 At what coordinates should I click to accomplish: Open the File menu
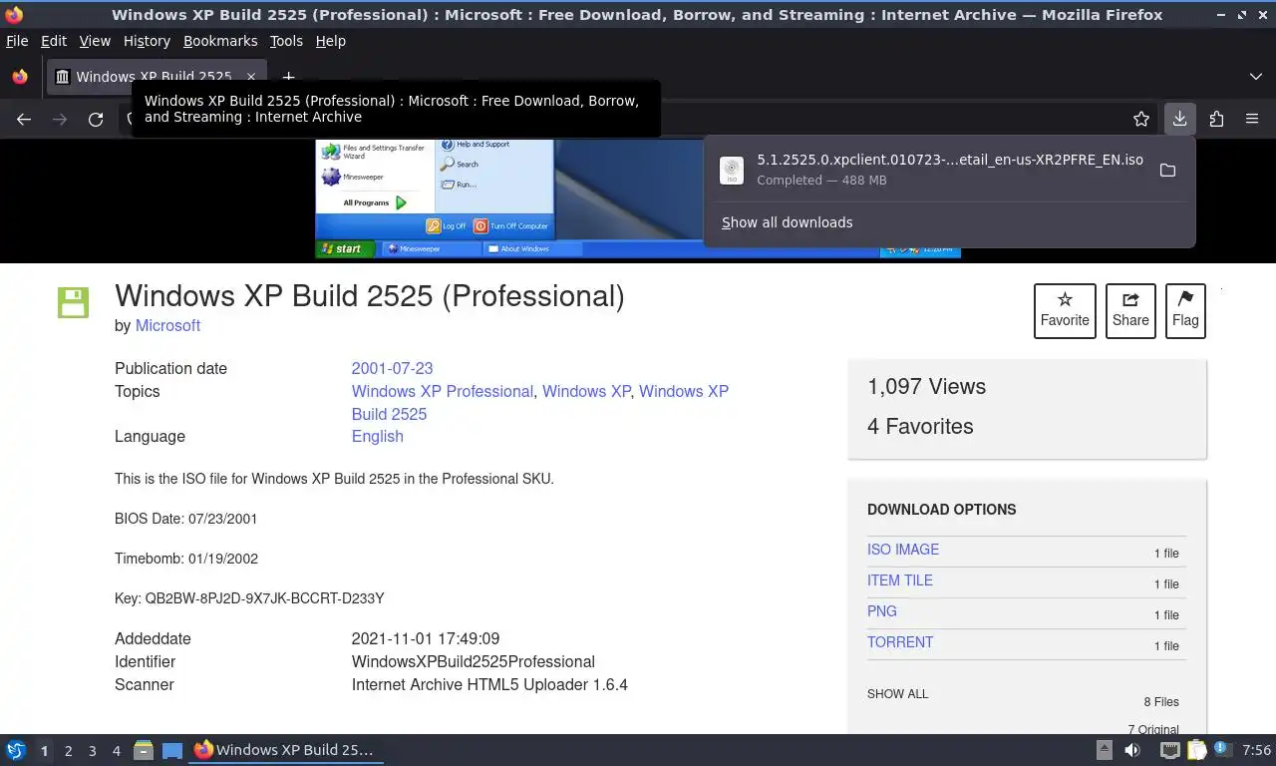coord(17,41)
